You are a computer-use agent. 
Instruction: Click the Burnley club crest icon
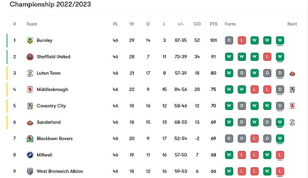pos(30,40)
